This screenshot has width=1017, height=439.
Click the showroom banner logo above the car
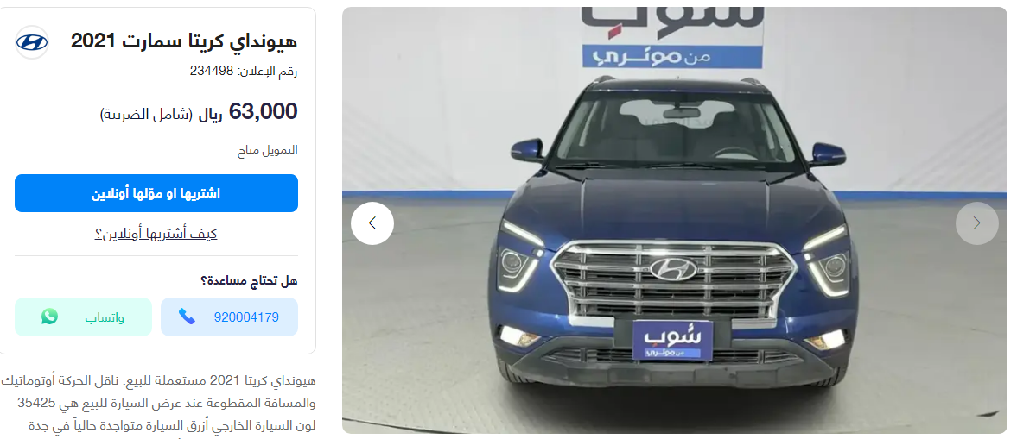[x=672, y=36]
